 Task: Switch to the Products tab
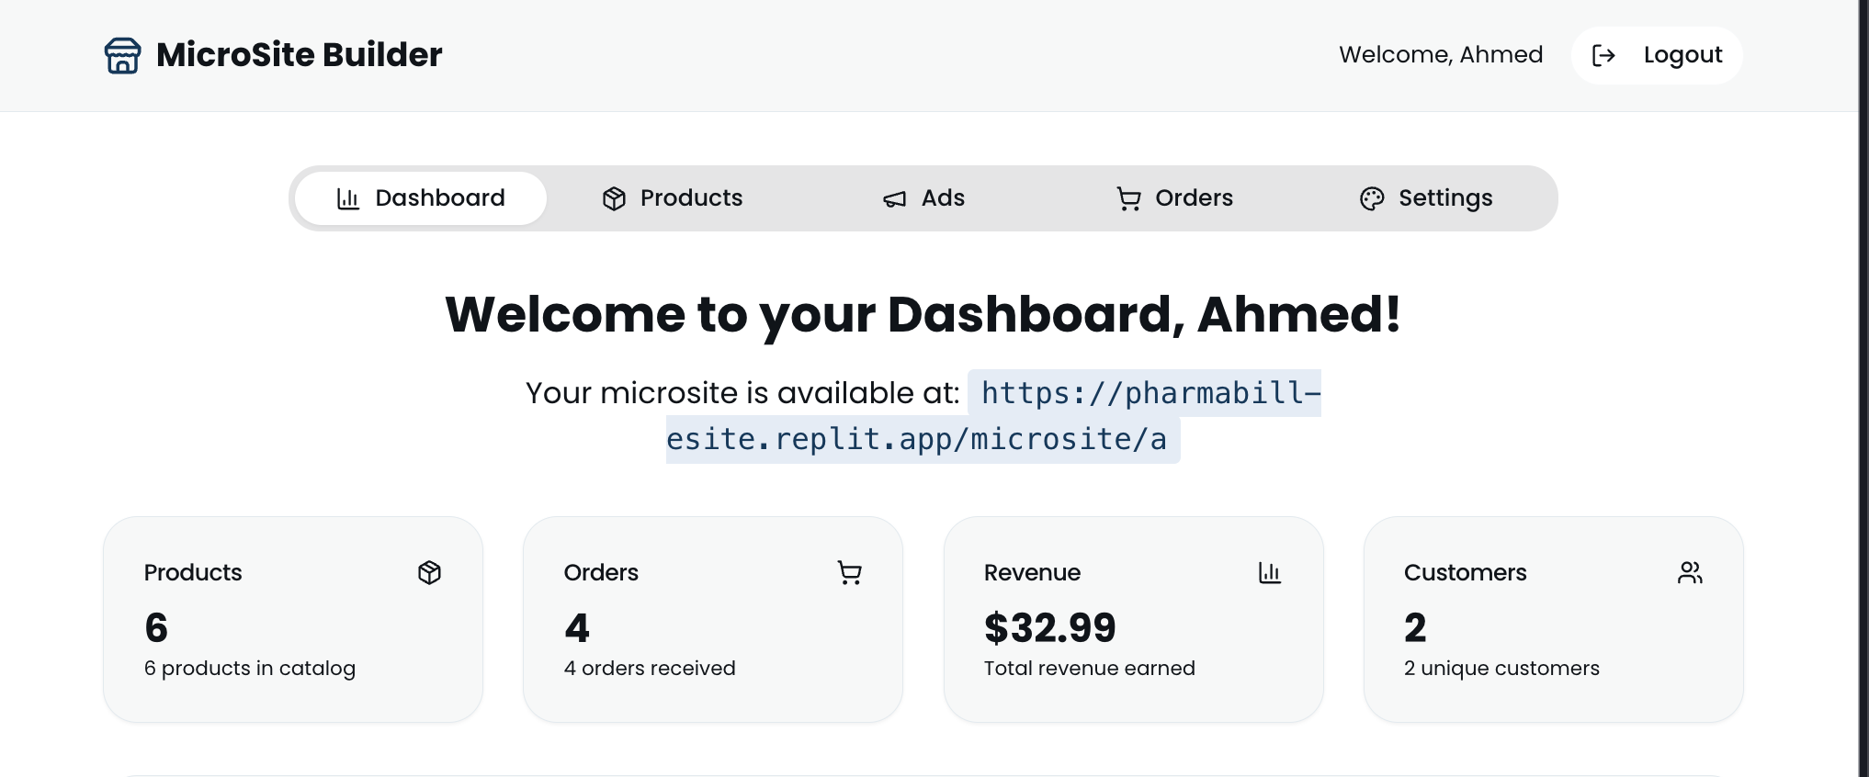(x=673, y=198)
